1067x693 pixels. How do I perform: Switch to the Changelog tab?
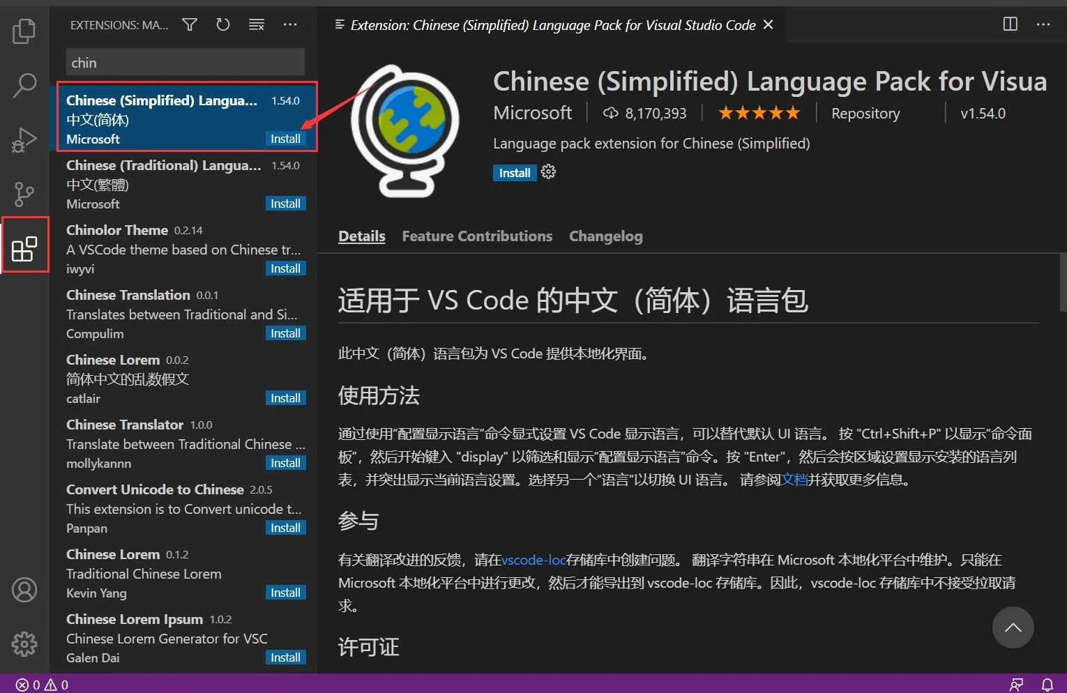[x=605, y=236]
